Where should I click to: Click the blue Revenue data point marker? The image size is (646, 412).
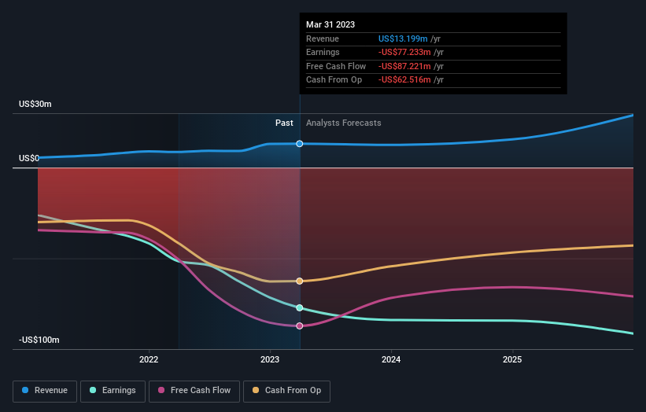coord(300,144)
